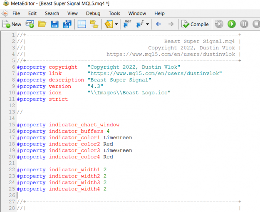Screen dimensions: 260x212
Task: Click Red on the indicator_color4 line
Action: 108,157
